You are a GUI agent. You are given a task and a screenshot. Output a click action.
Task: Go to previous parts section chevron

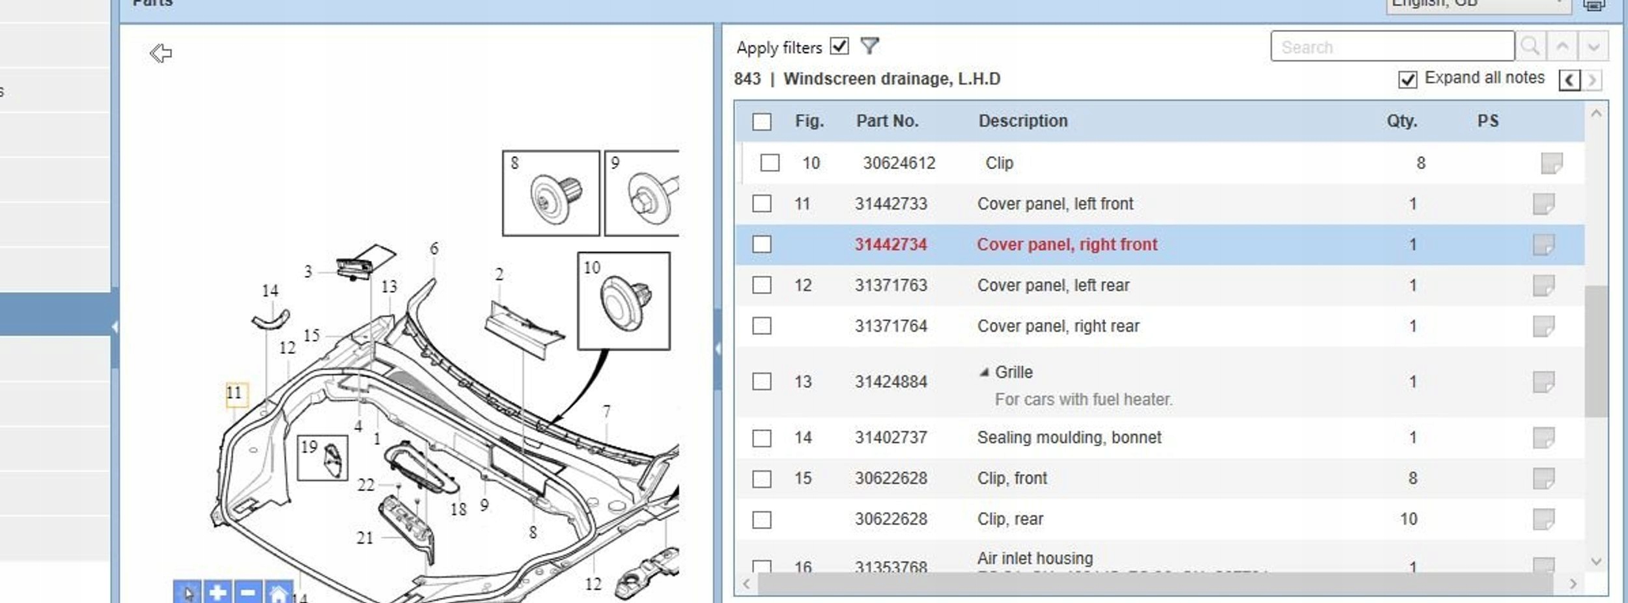pos(1569,80)
